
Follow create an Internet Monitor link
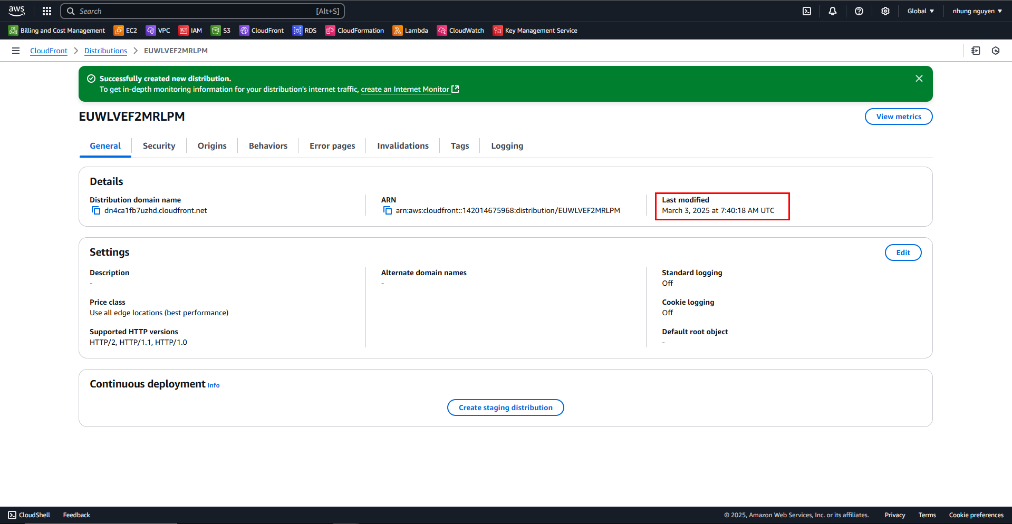[410, 89]
